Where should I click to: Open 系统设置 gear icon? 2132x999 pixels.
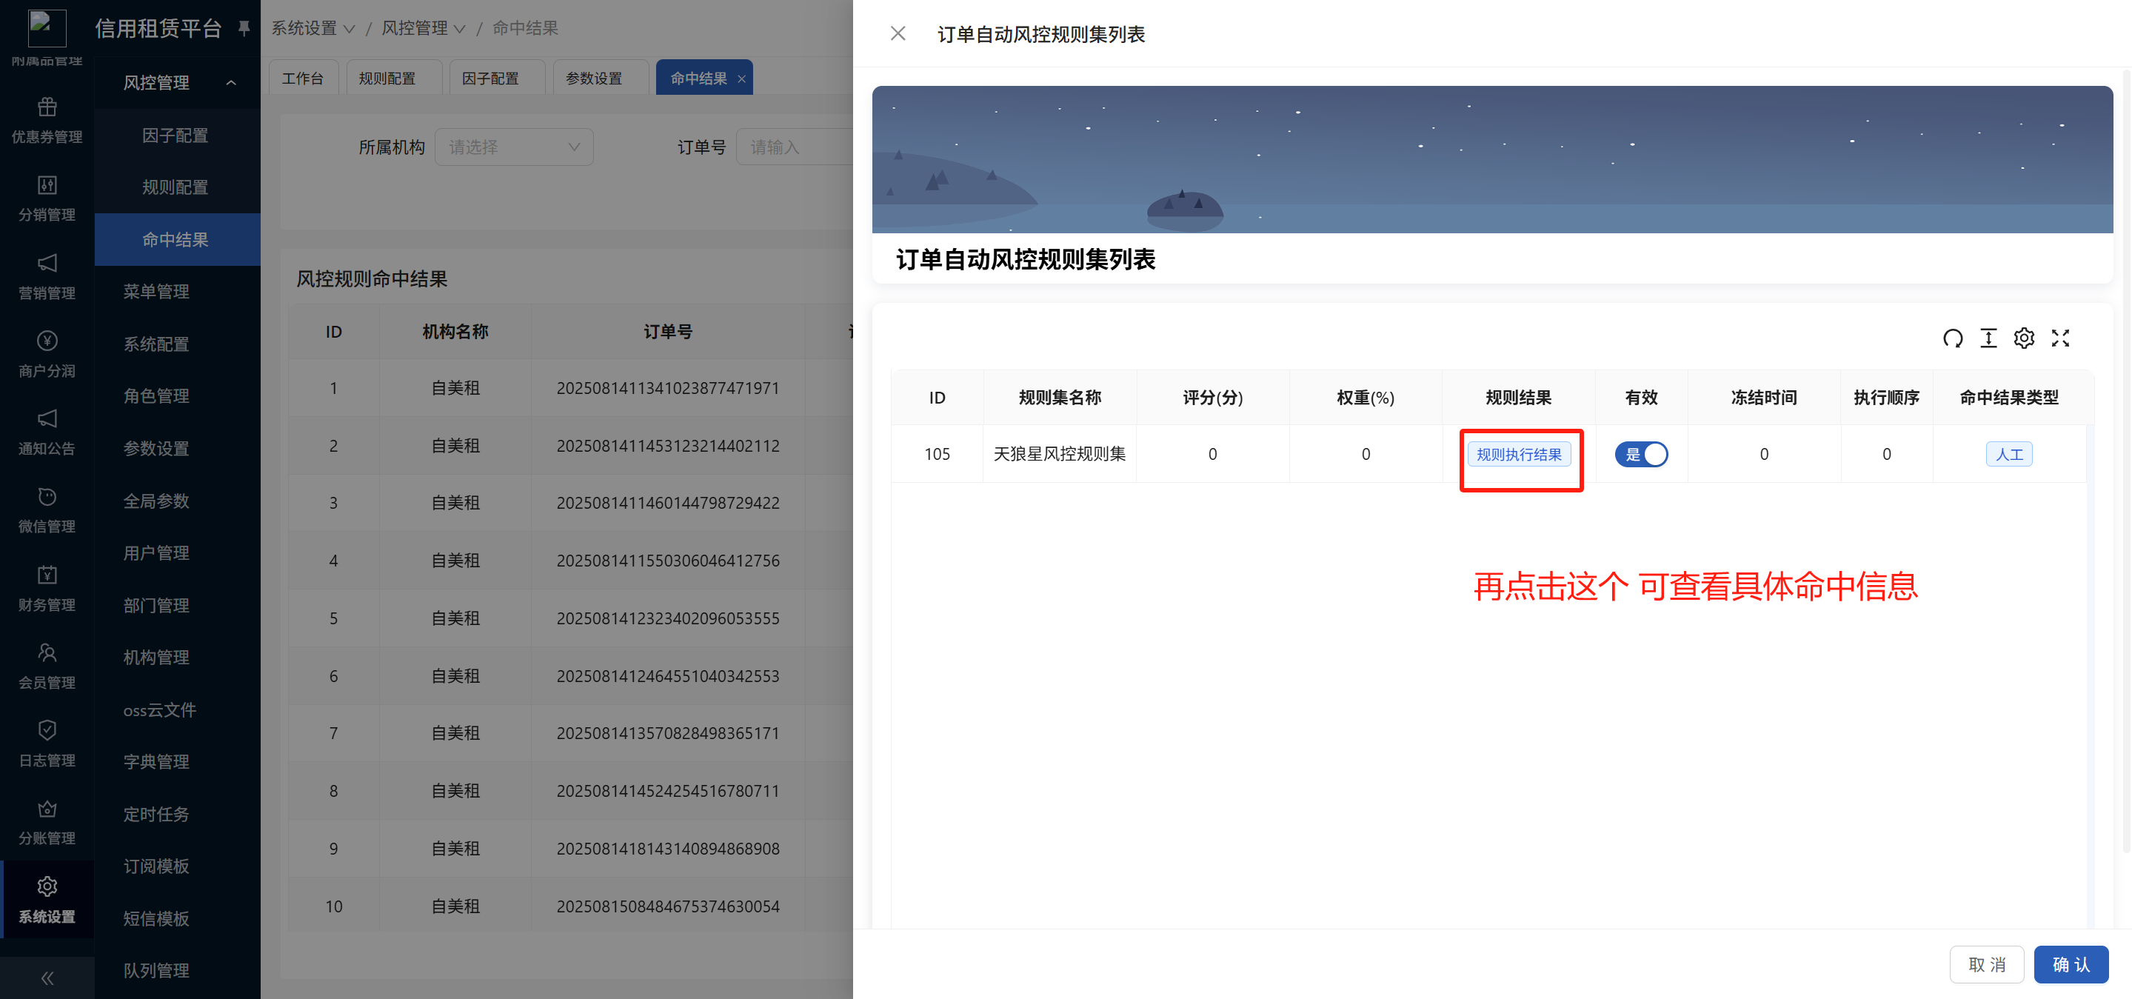click(x=47, y=886)
